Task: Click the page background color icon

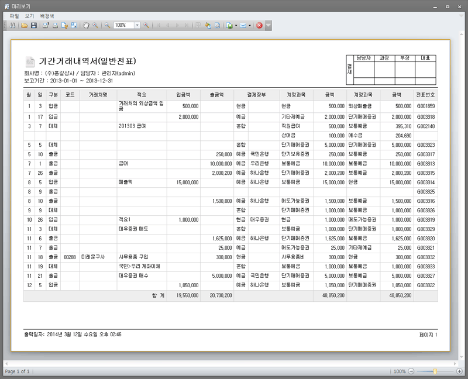Action: [x=208, y=25]
